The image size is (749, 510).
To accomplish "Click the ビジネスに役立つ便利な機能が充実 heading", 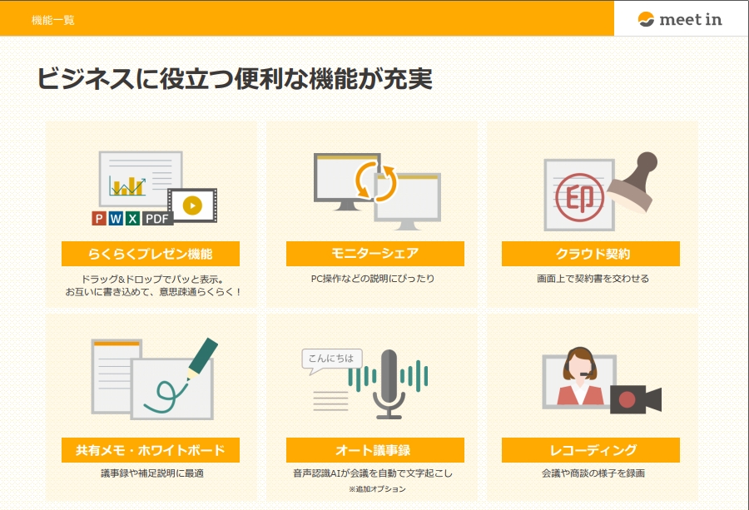I will point(235,79).
